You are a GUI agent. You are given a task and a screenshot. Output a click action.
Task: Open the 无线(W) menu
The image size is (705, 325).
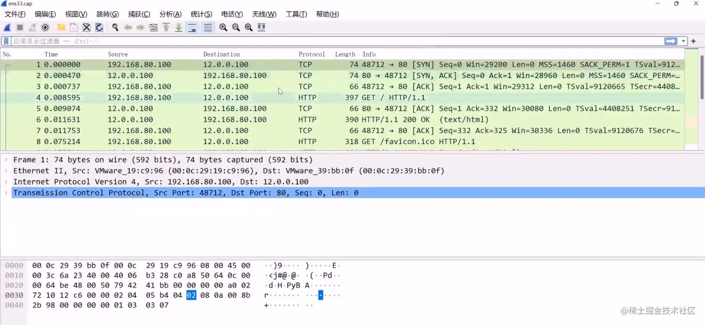coord(264,14)
